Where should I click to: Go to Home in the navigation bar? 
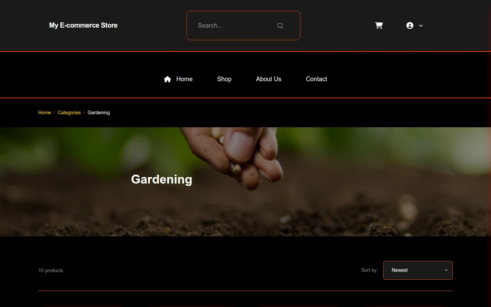tap(184, 79)
